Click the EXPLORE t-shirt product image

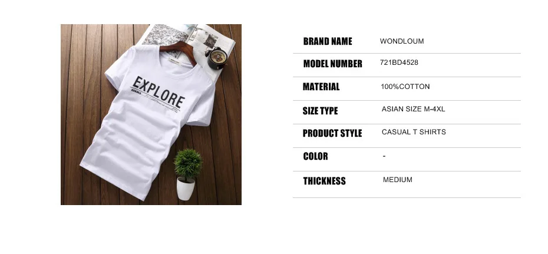click(151, 114)
